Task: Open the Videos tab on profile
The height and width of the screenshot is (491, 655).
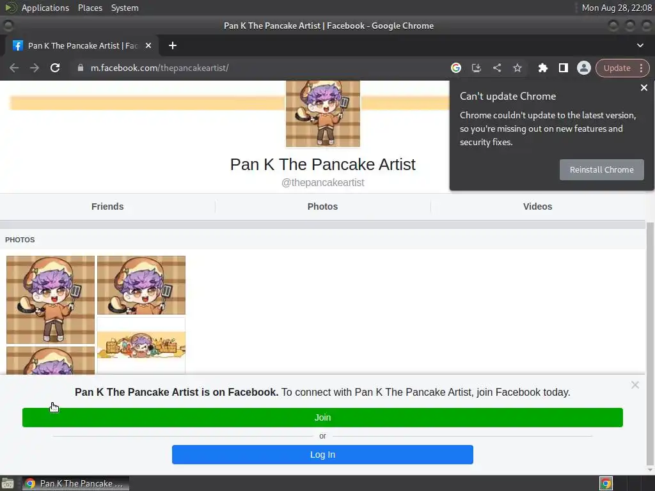Action: pos(537,207)
